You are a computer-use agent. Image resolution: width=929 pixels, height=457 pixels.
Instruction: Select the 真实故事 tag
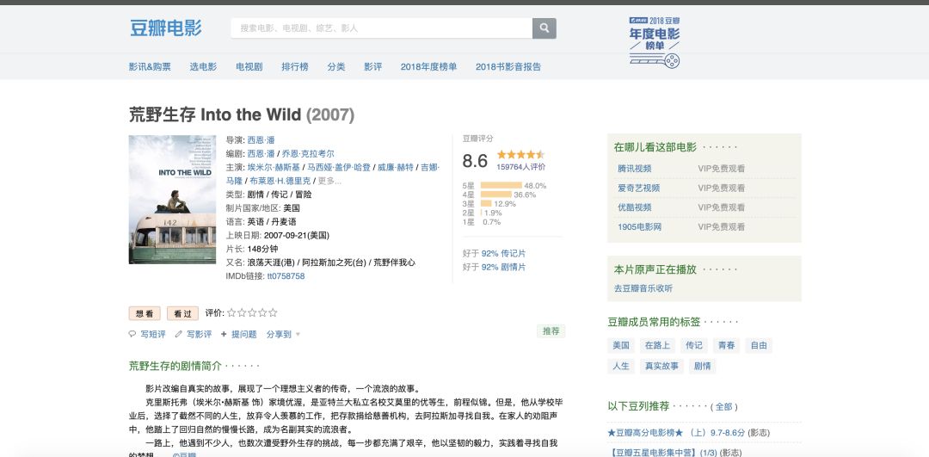click(661, 366)
